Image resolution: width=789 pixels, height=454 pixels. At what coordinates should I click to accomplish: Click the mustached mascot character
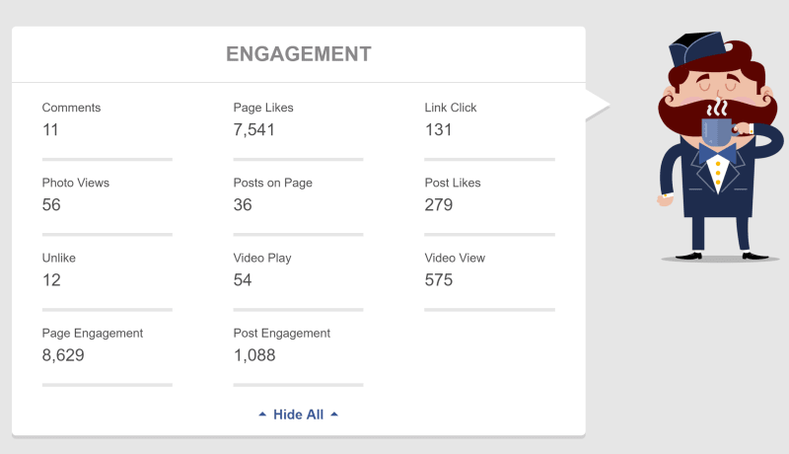click(720, 146)
